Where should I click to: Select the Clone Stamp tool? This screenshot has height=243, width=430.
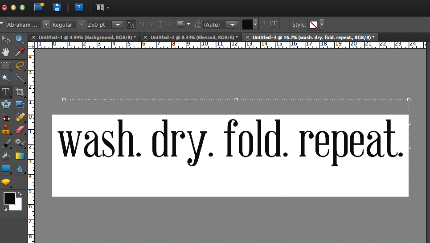tap(6, 130)
